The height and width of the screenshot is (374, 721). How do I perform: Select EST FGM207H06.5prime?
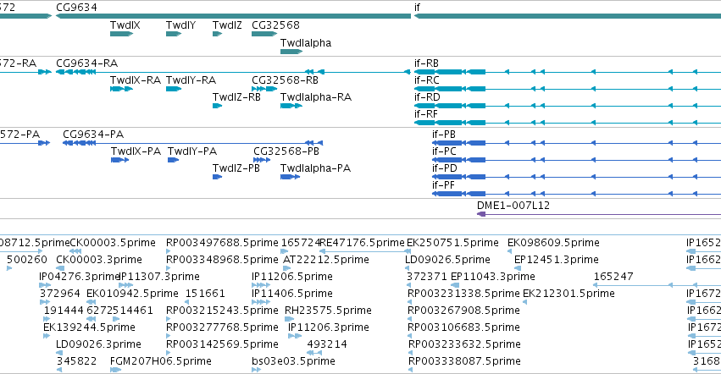pyautogui.click(x=160, y=362)
